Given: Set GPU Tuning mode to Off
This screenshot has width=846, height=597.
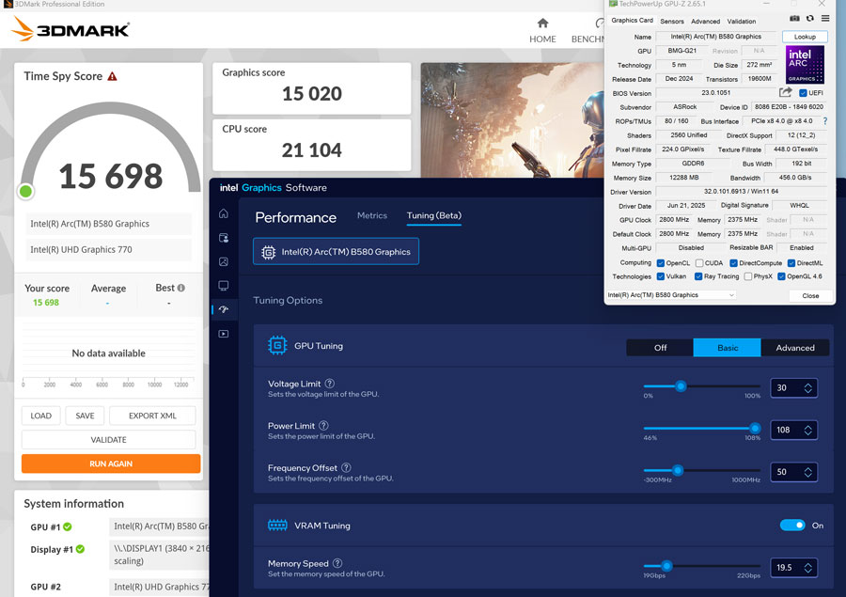Looking at the screenshot, I should point(660,348).
